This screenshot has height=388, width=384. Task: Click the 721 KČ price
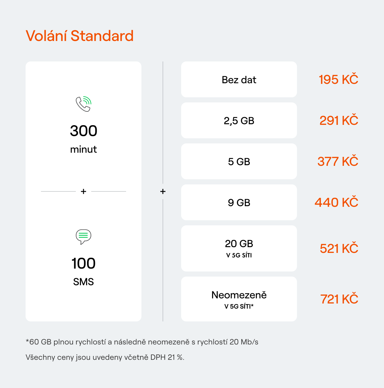[339, 299]
